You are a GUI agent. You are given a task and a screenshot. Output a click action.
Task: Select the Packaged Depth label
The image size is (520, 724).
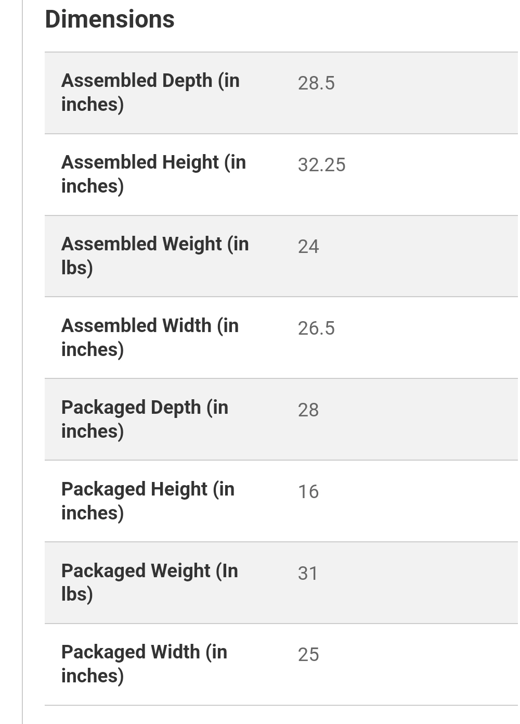tap(145, 419)
